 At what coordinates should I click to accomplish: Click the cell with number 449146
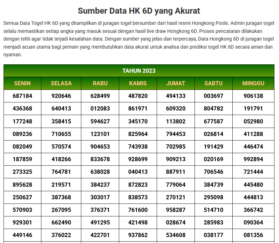[22, 235]
